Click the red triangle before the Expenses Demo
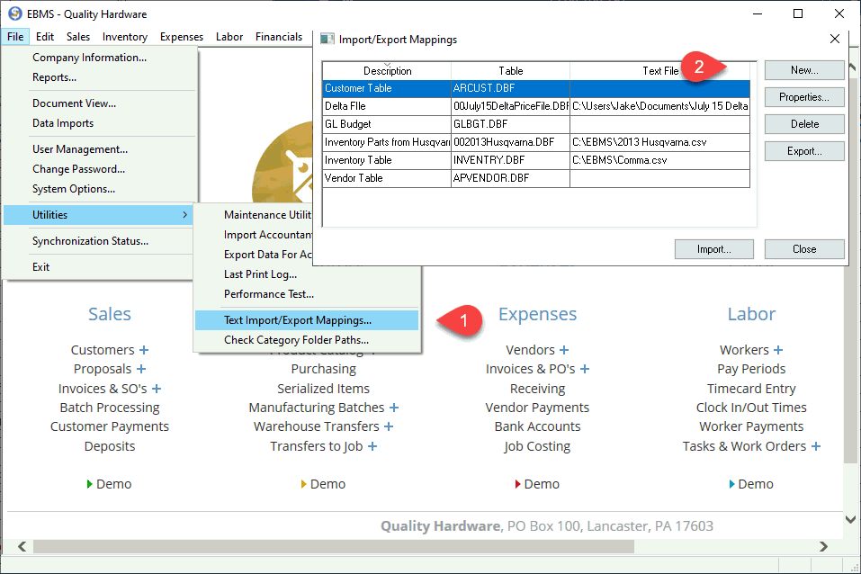861x574 pixels. [518, 484]
